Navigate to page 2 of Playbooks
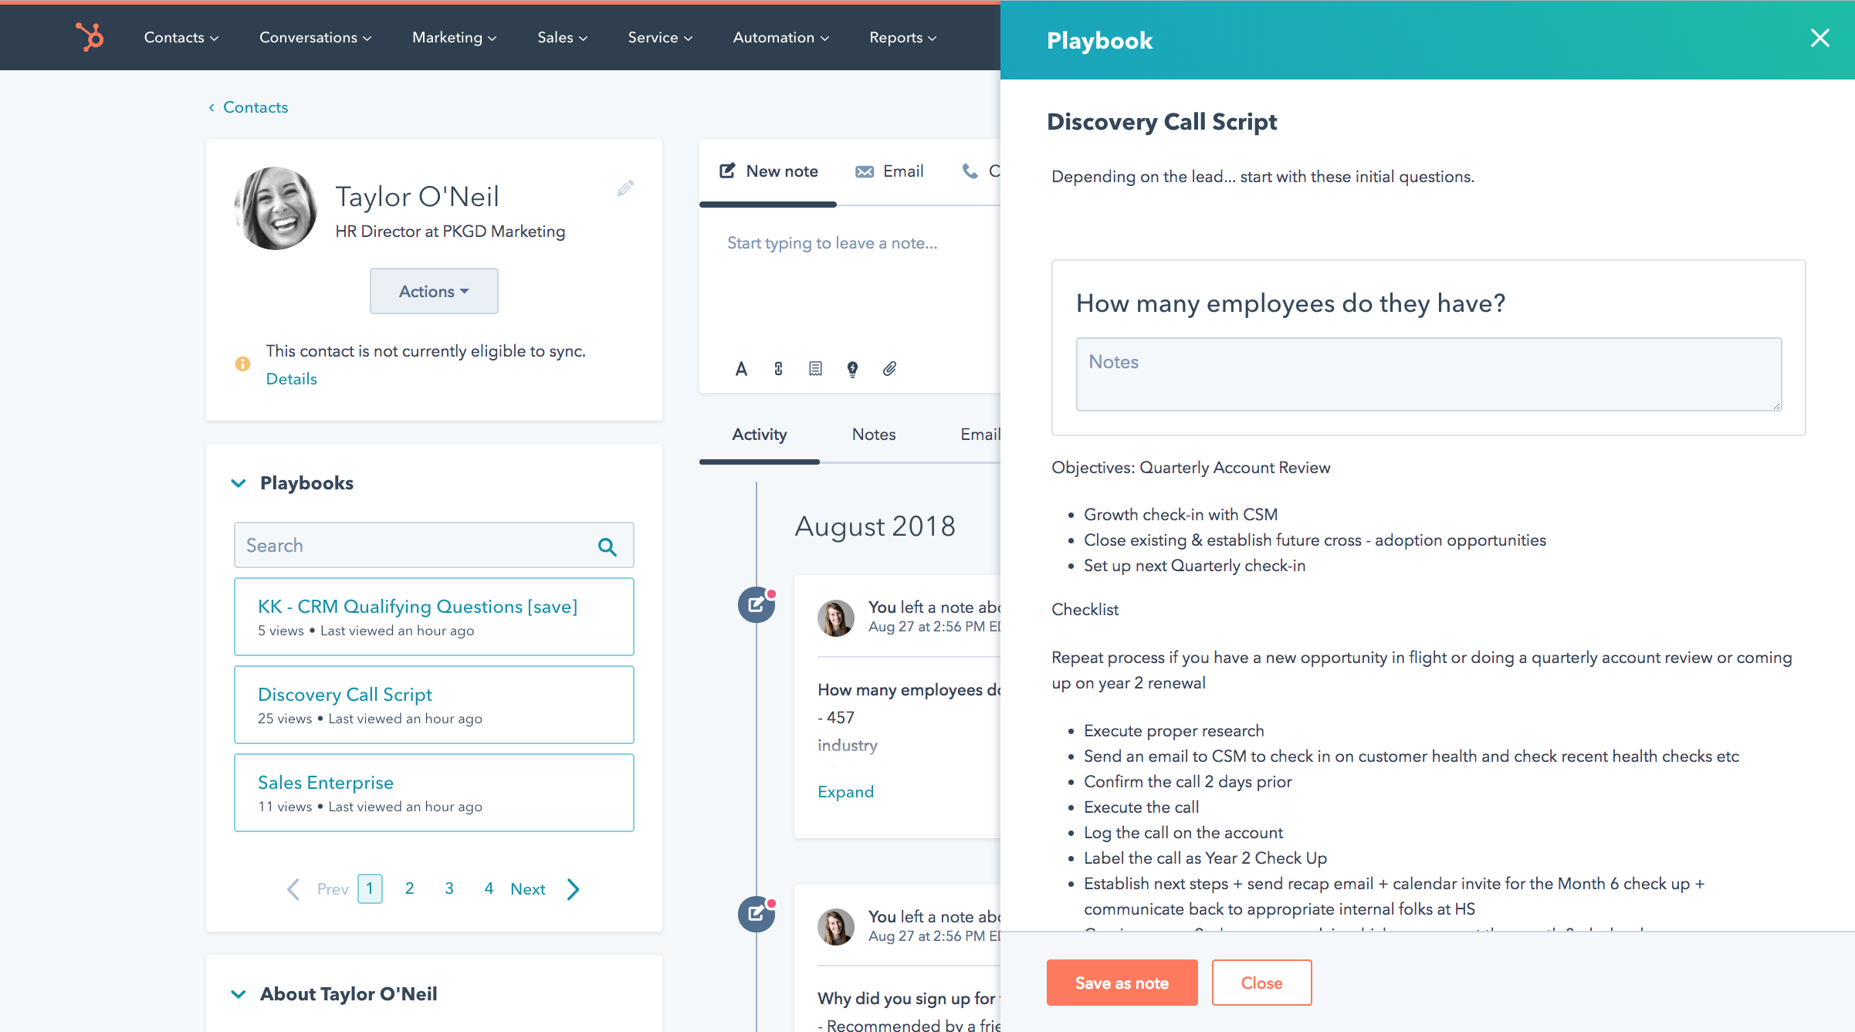Screen dimensions: 1855x1032 [x=411, y=888]
